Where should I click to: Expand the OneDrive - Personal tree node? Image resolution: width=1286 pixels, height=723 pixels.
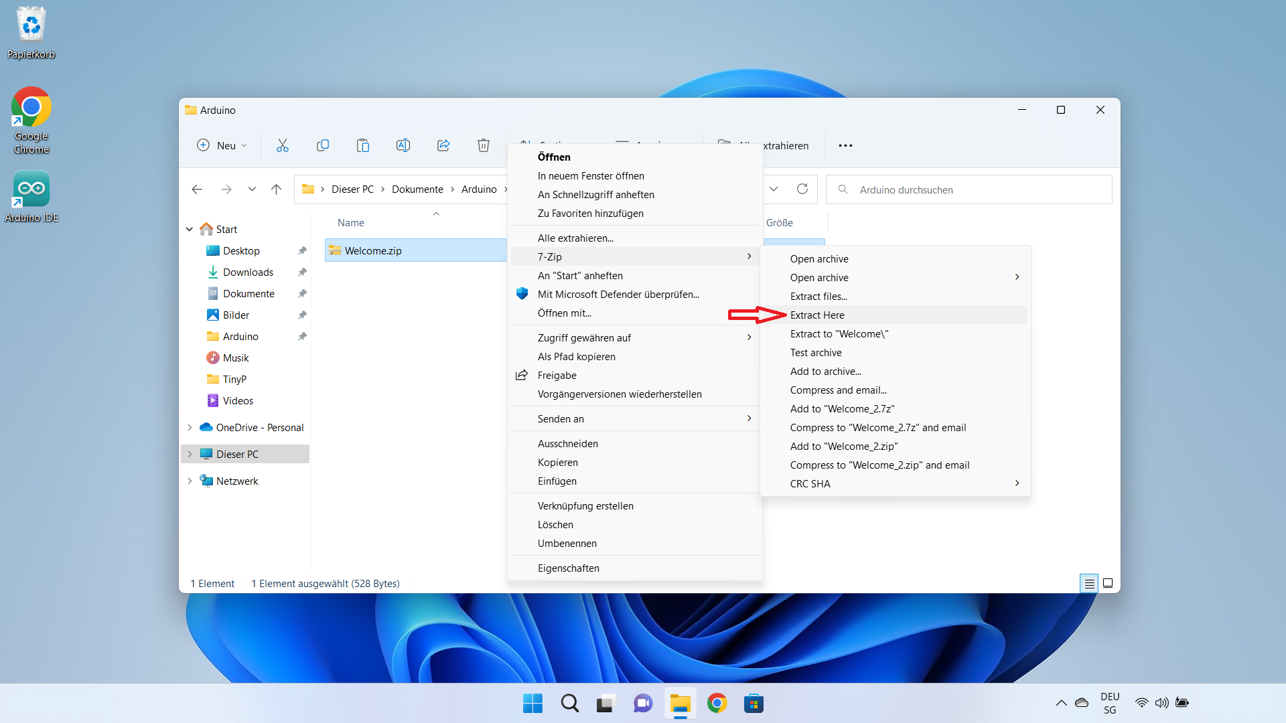(190, 427)
